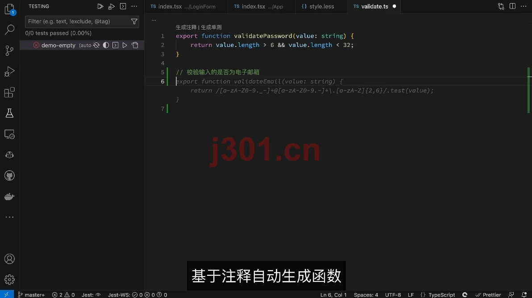Open the compare changes icon
This screenshot has width=532, height=298.
tap(501, 6)
